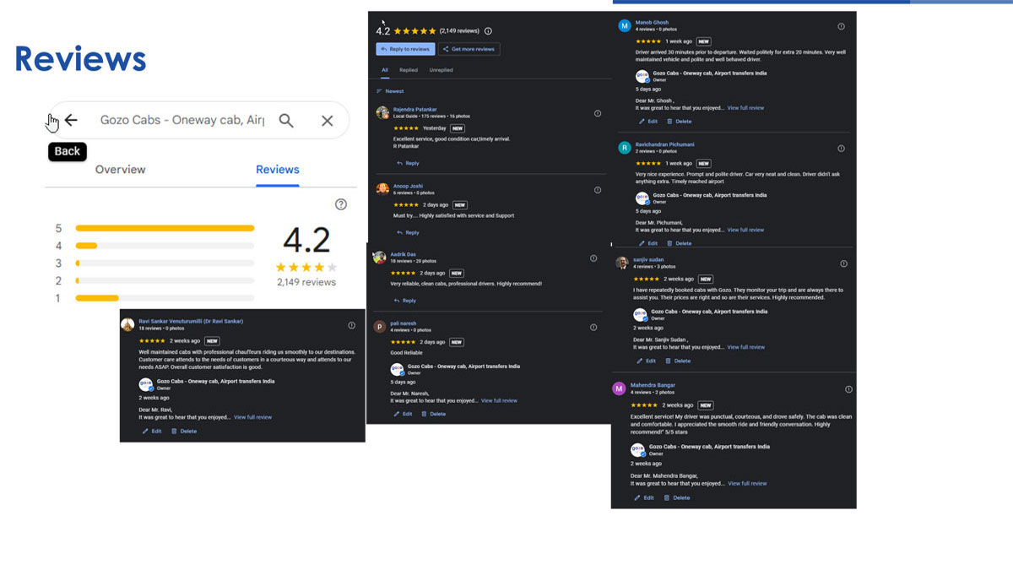Open the options icon on Manob Ghosh's review
The width and height of the screenshot is (1013, 570).
click(841, 26)
